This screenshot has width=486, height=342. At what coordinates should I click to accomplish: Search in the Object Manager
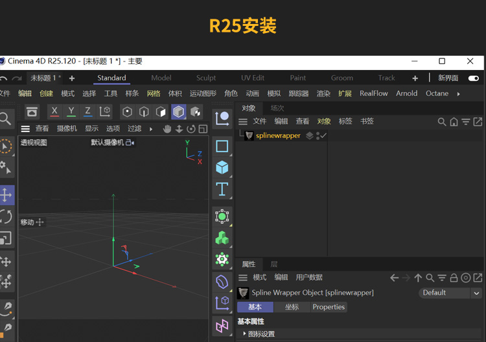click(442, 122)
